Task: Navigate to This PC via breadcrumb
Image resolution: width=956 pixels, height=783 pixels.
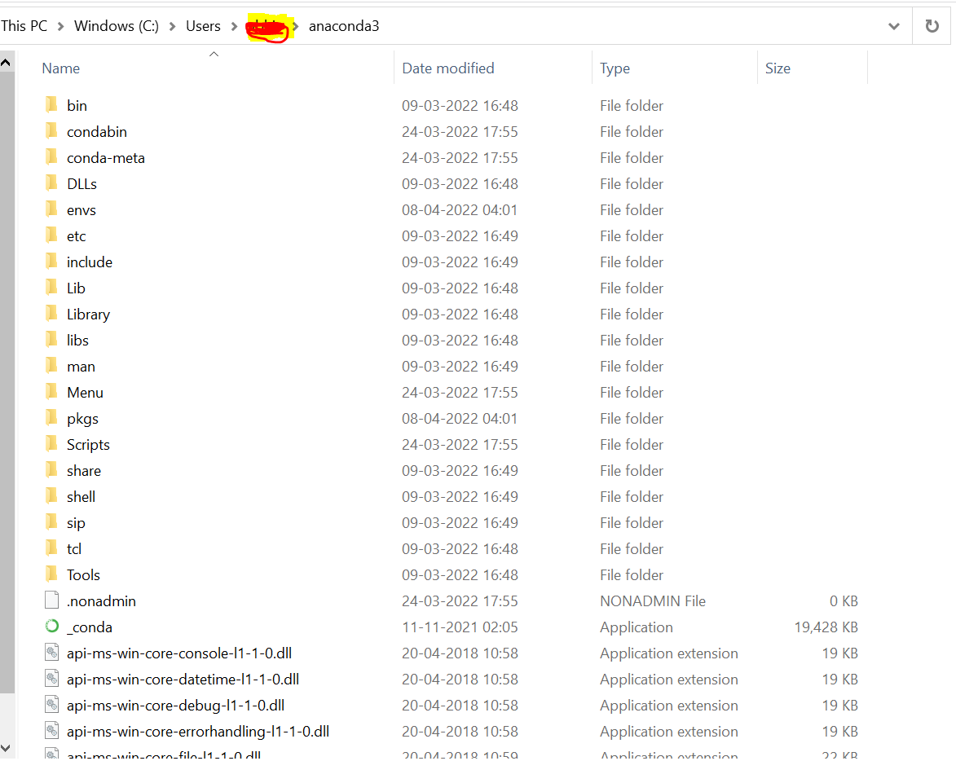Action: pos(24,25)
